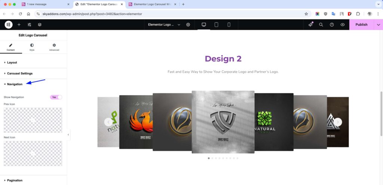This screenshot has height=185, width=383.
Task: Choose the Next Icon media box
Action: click(x=33, y=154)
